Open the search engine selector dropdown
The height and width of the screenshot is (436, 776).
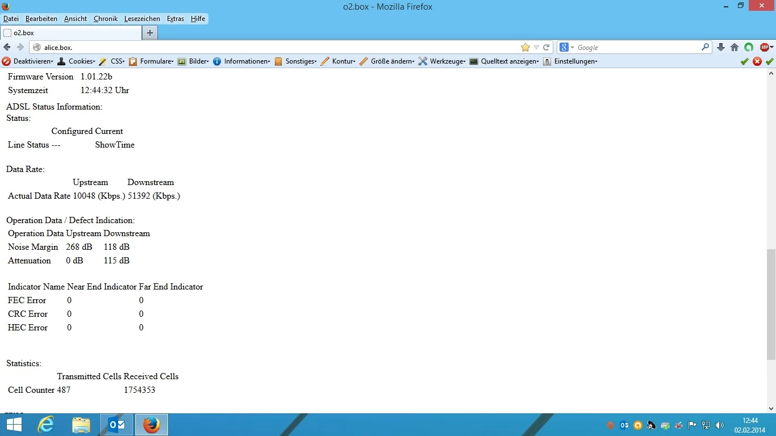coord(568,47)
